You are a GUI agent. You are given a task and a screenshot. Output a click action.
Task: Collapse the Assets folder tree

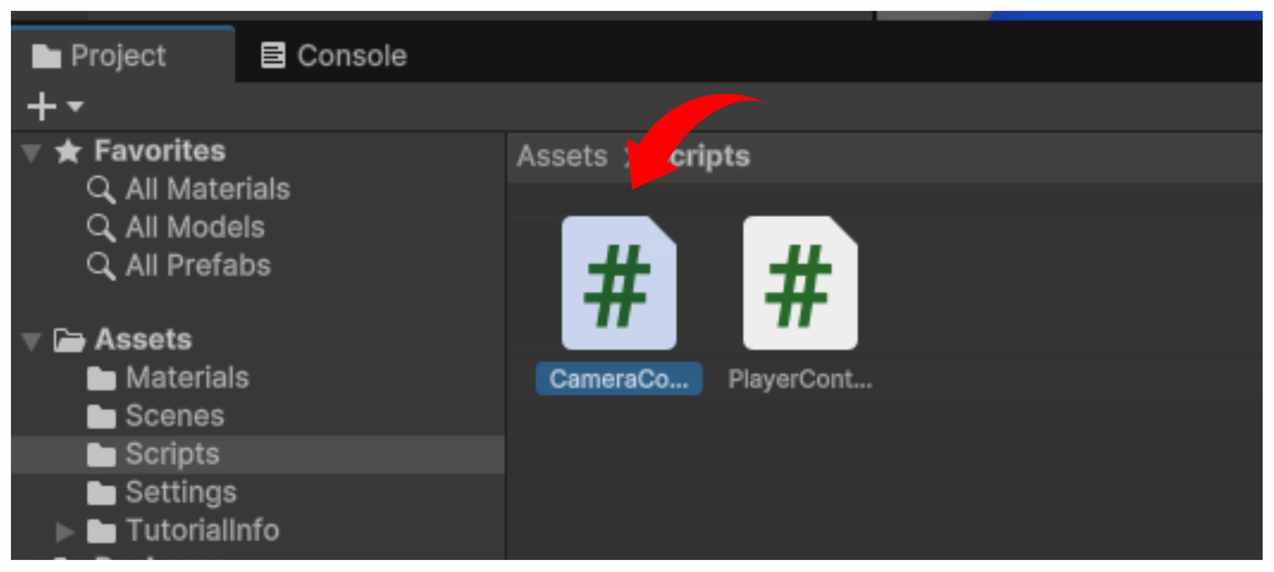(31, 341)
